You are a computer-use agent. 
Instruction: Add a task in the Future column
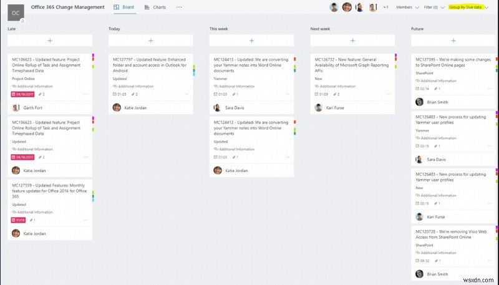(x=453, y=41)
